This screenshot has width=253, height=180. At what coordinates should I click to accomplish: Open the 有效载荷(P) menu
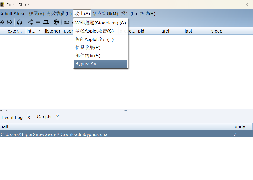59,14
